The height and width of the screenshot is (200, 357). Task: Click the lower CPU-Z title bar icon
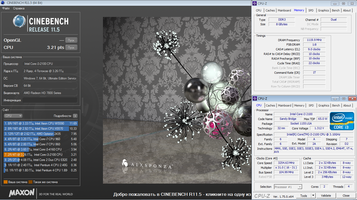[255, 98]
